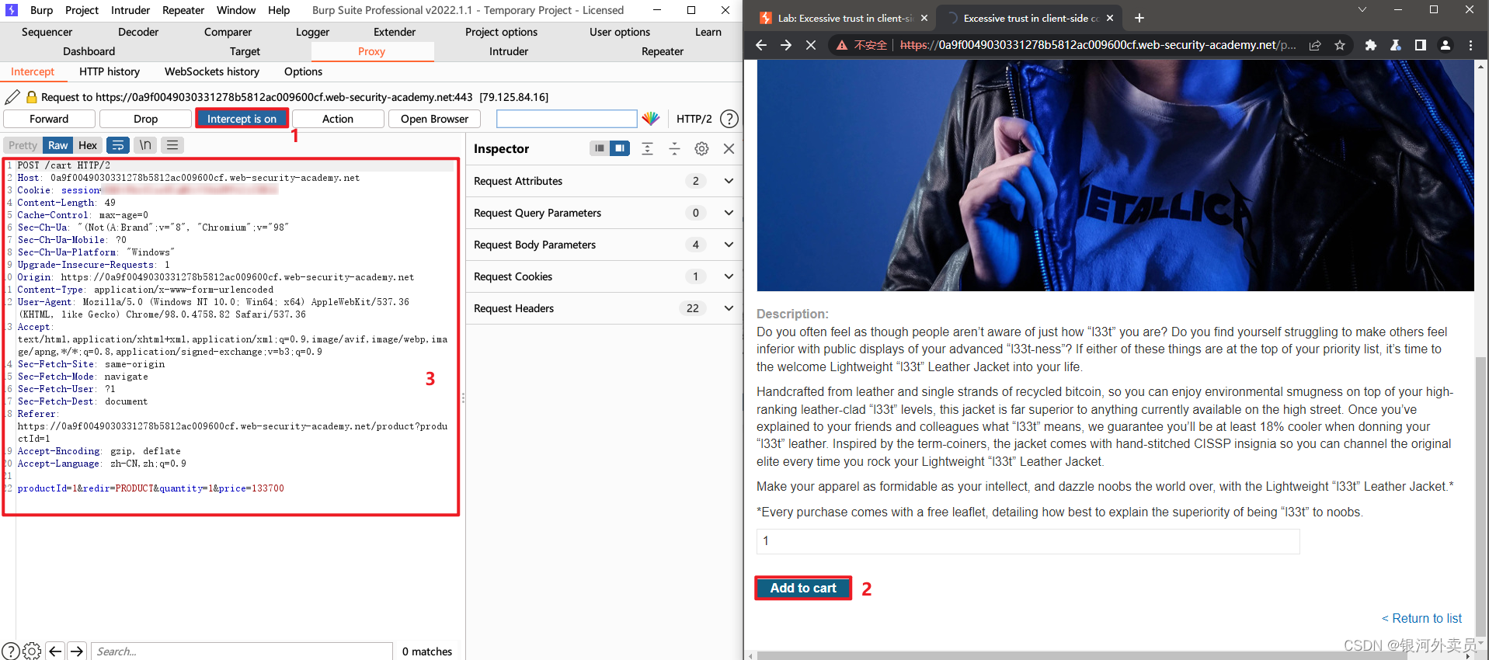The width and height of the screenshot is (1489, 660).
Task: Click search help question icon at bottom
Action: pyautogui.click(x=11, y=651)
